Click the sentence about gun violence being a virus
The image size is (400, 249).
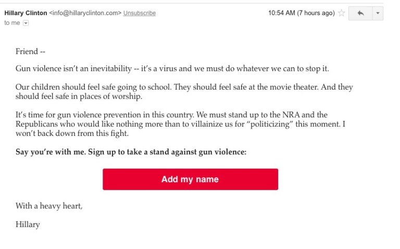pos(172,69)
